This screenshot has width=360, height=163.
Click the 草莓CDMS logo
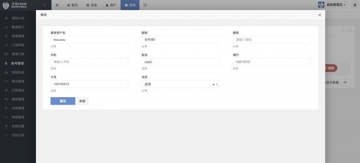click(x=18, y=5)
